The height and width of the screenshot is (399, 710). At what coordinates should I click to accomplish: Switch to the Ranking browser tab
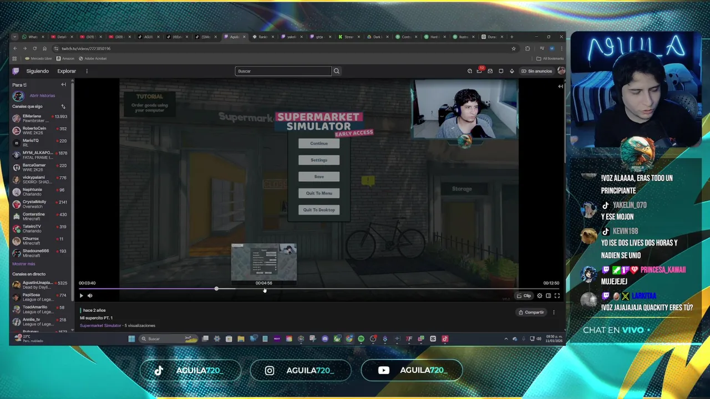pyautogui.click(x=263, y=37)
